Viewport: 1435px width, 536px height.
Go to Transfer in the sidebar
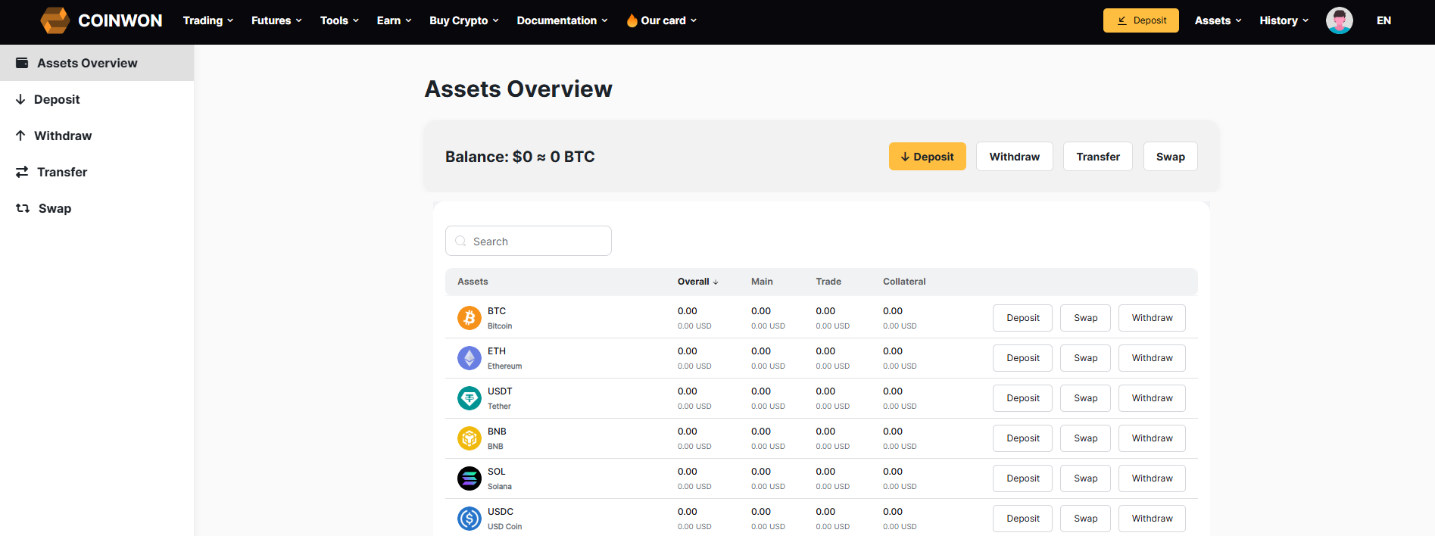coord(62,172)
